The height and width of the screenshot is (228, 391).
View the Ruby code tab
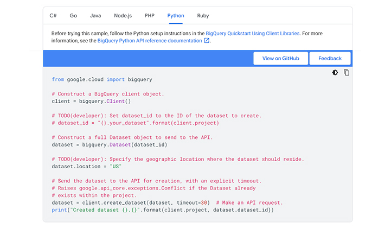tap(203, 16)
